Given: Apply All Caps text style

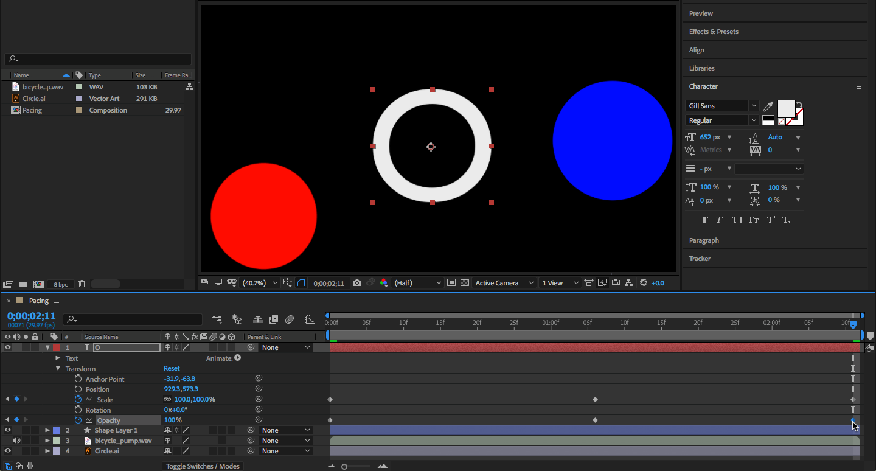Looking at the screenshot, I should (737, 220).
